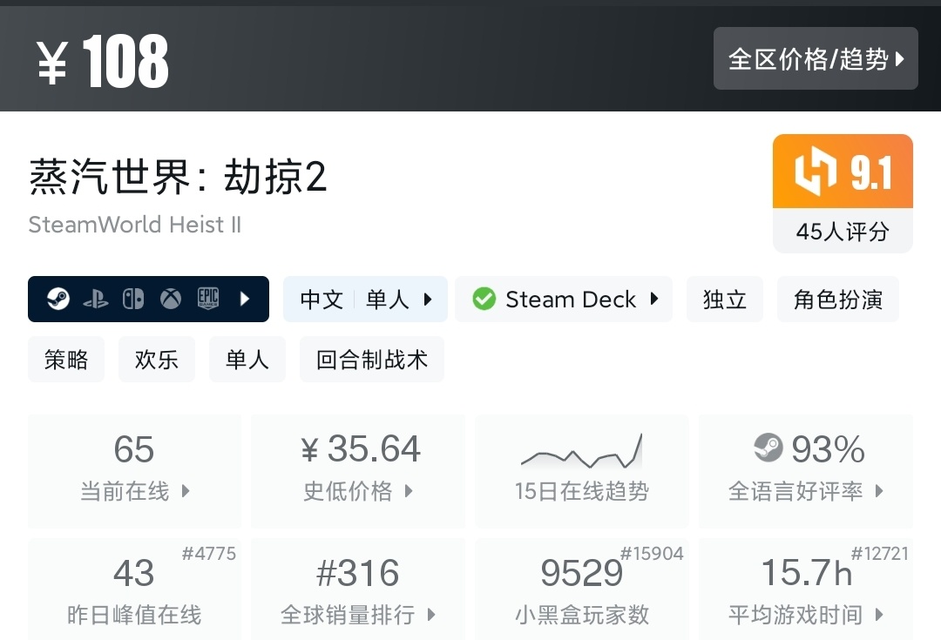This screenshot has height=640, width=941.
Task: Expand the platform list arrow
Action: click(x=245, y=300)
